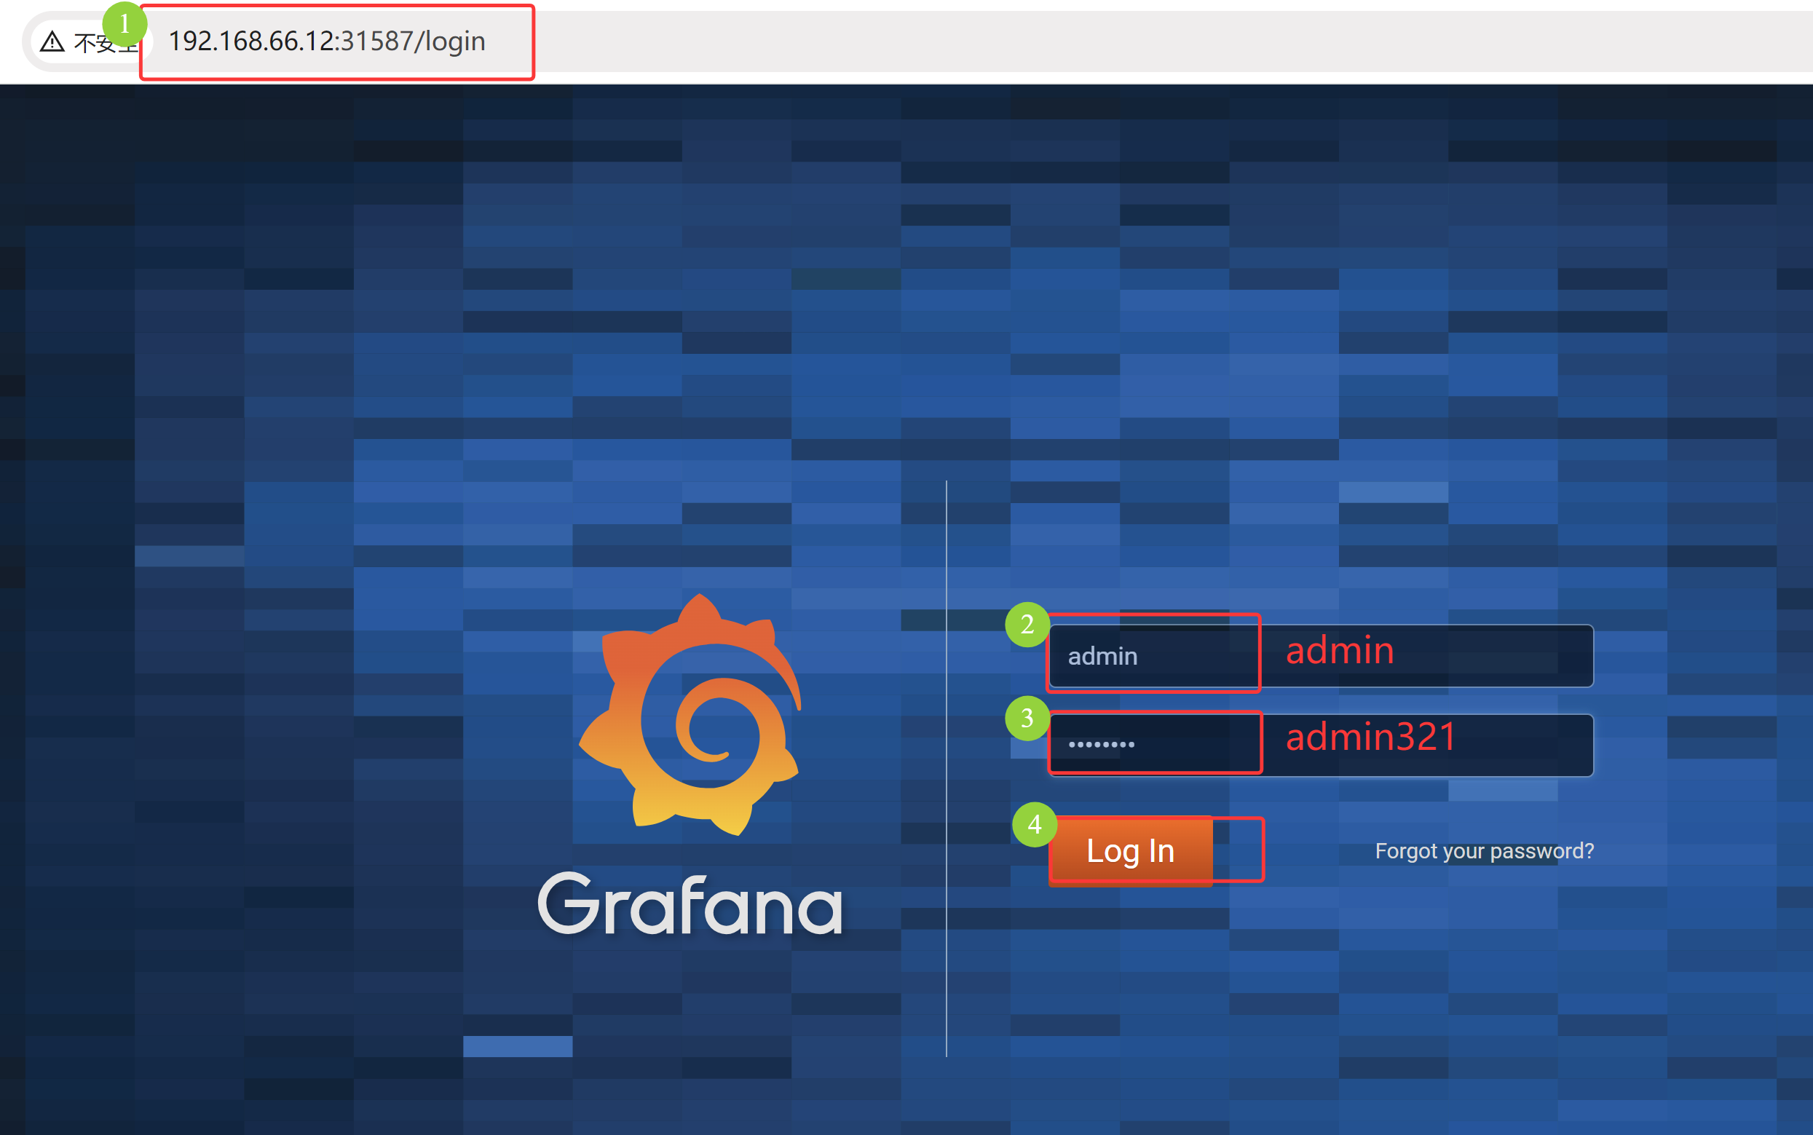Screen dimensions: 1813x1135
Task: Click the not-secure warning triangle icon
Action: click(52, 41)
